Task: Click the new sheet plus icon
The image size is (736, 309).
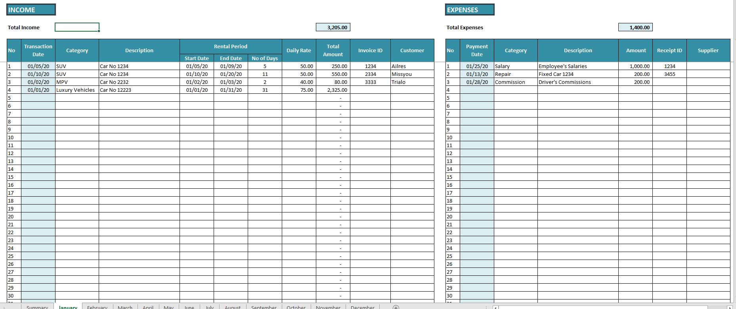Action: (x=396, y=307)
